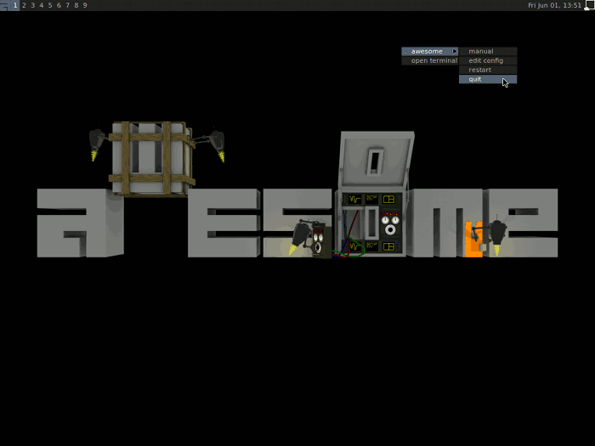This screenshot has width=595, height=446.
Task: Choose quit in the awesome submenu
Action: (x=488, y=79)
